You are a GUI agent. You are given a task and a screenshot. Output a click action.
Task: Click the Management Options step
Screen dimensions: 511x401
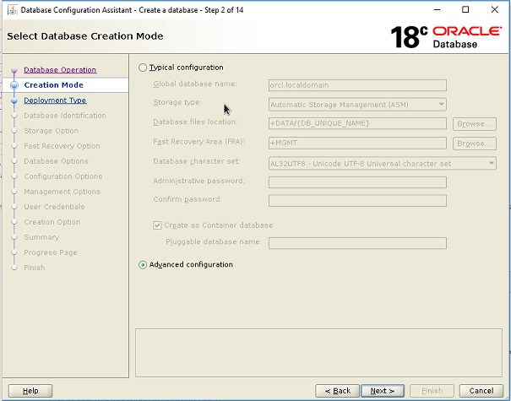62,192
